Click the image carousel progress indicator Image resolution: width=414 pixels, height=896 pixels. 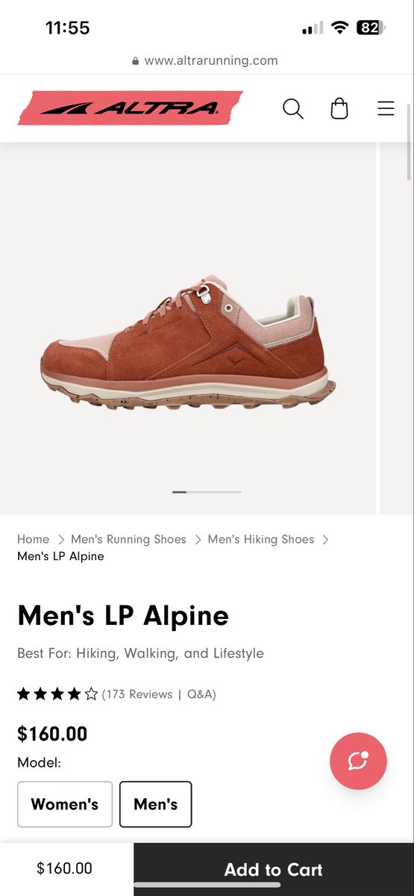(207, 492)
